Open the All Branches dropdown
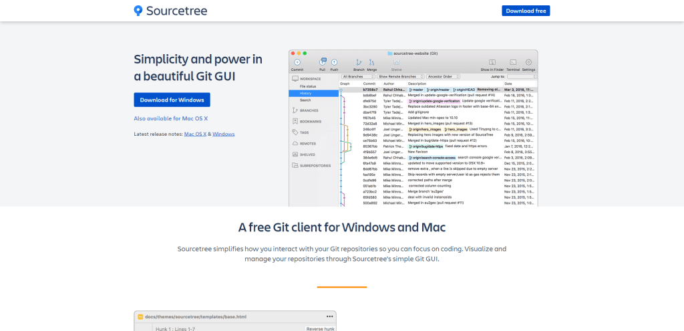The height and width of the screenshot is (331, 684). coord(358,76)
